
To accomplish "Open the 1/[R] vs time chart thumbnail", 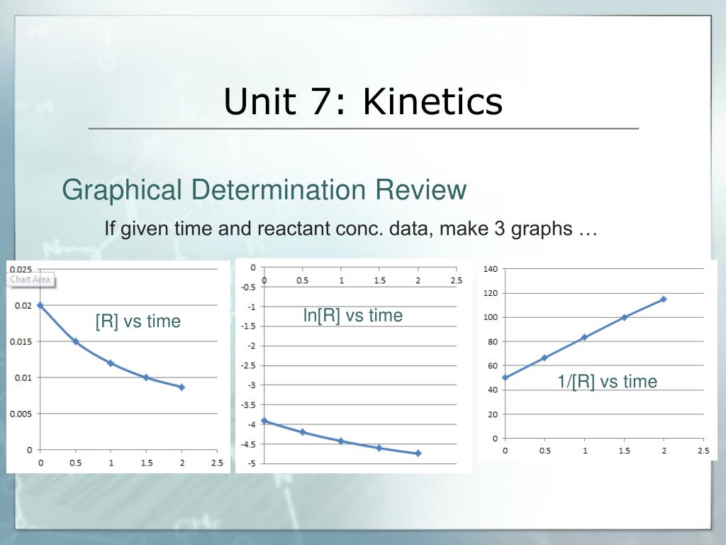I will point(597,360).
